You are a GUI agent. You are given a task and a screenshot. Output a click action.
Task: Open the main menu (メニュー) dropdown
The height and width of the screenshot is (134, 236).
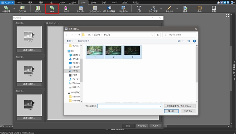[x=7, y=3]
